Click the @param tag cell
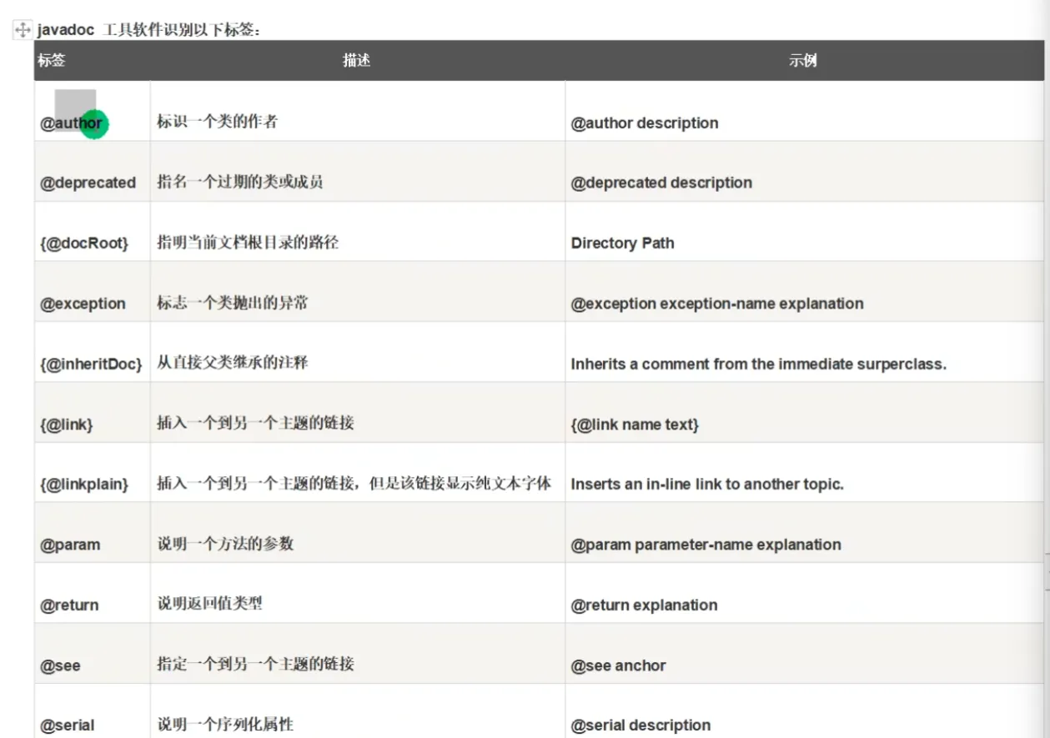 pyautogui.click(x=70, y=545)
